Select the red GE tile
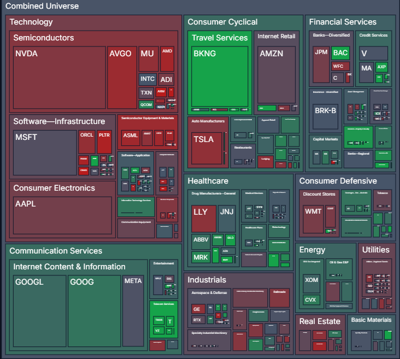This screenshot has width=400, height=359. (198, 309)
